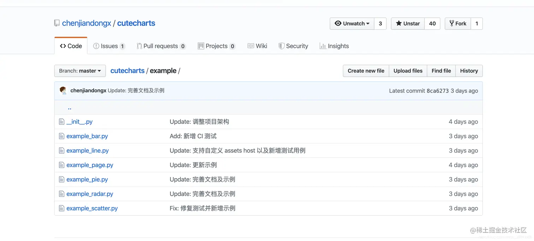Click 4 days ago on __init__.py row
Screen dimensions: 534x241
[463, 122]
